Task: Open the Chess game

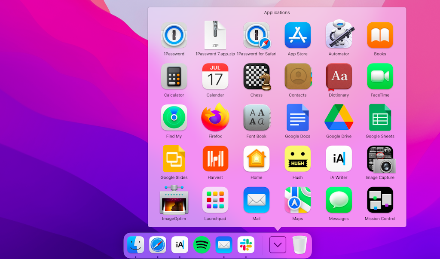Action: tap(256, 77)
